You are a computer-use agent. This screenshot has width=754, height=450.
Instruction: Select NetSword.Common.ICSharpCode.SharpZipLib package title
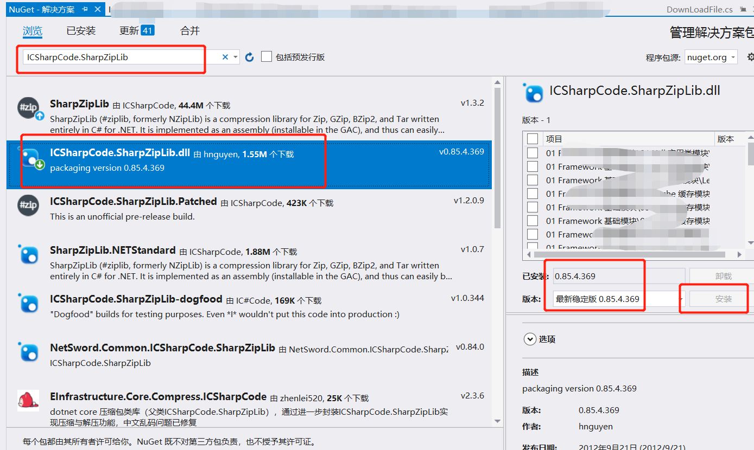coord(163,348)
